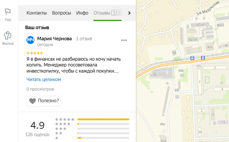This screenshot has height=142, width=229.
Task: Filter by five-star ratings bar
Action: coord(103,119)
